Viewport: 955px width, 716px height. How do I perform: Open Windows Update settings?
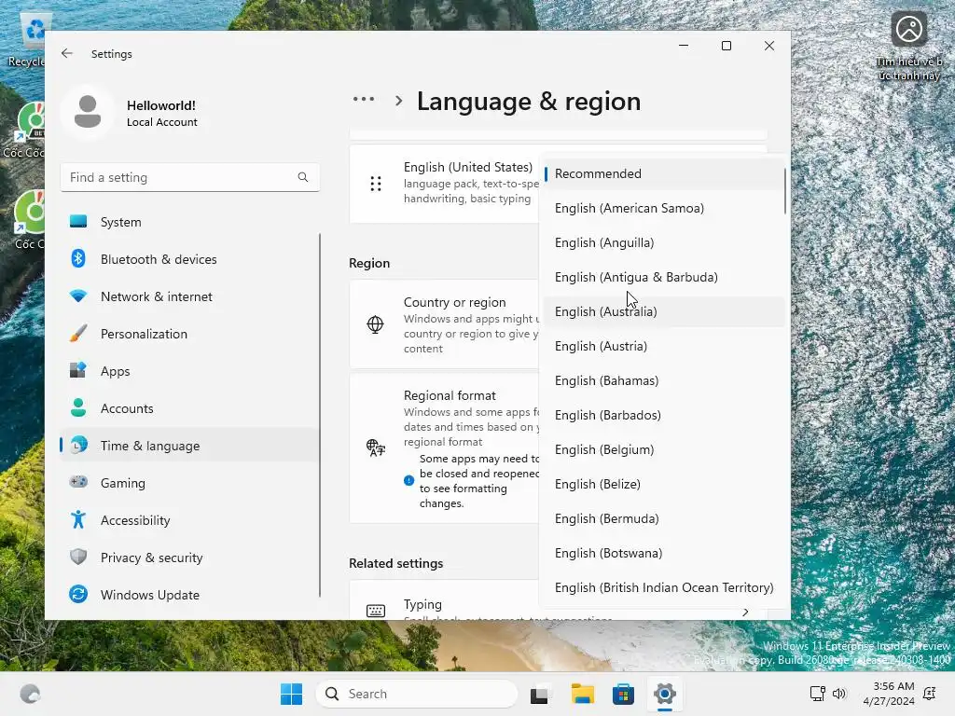coord(189,595)
